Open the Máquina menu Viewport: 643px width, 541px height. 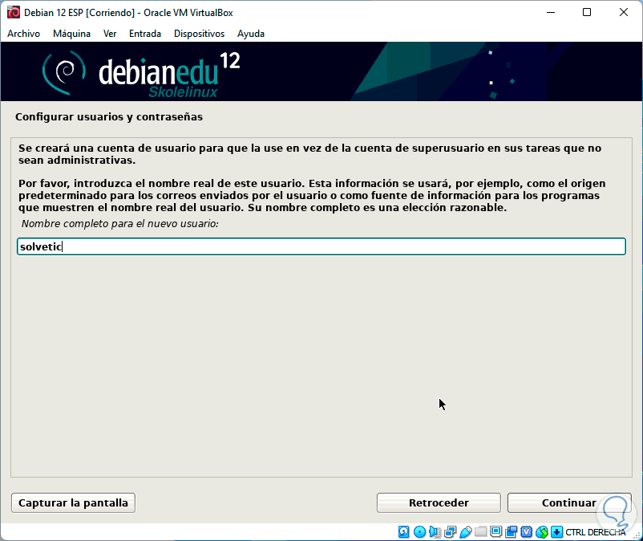point(71,34)
